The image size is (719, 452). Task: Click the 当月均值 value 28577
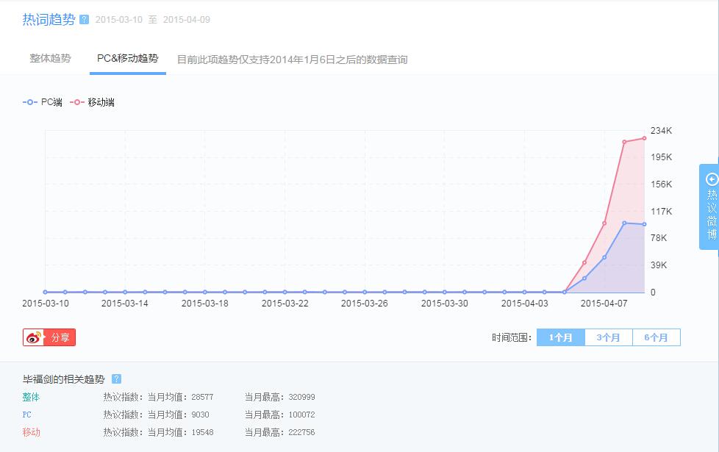click(x=202, y=397)
